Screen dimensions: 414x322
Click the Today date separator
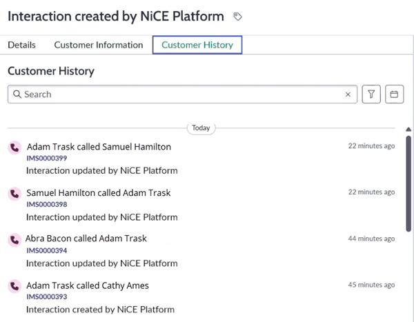pos(201,128)
